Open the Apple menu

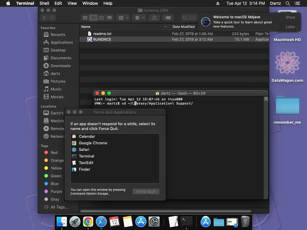pyautogui.click(x=8, y=3)
